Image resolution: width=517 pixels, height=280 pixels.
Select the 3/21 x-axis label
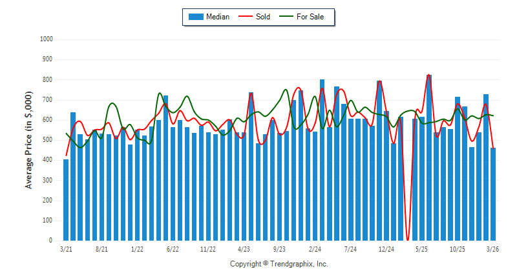(66, 248)
